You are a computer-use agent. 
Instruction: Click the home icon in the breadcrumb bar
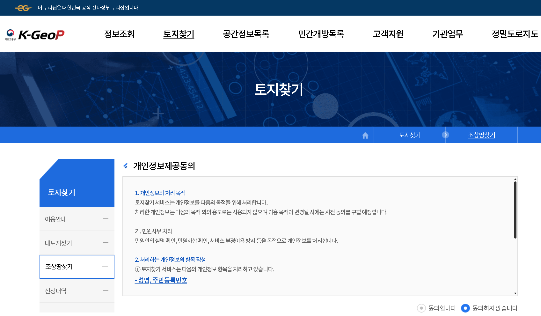pyautogui.click(x=365, y=135)
